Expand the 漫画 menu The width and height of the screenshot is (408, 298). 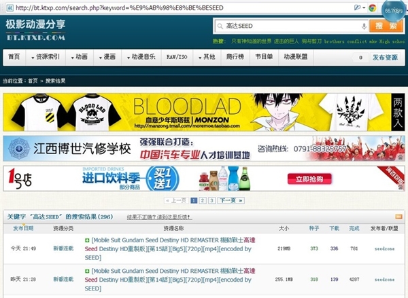point(107,57)
